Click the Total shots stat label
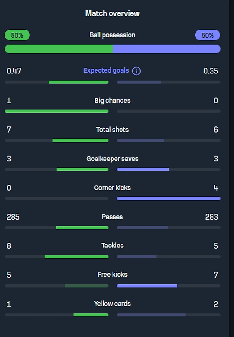The width and height of the screenshot is (234, 337). [x=112, y=130]
